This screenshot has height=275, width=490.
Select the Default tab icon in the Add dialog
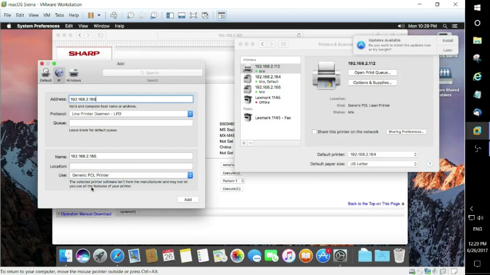[x=46, y=75]
